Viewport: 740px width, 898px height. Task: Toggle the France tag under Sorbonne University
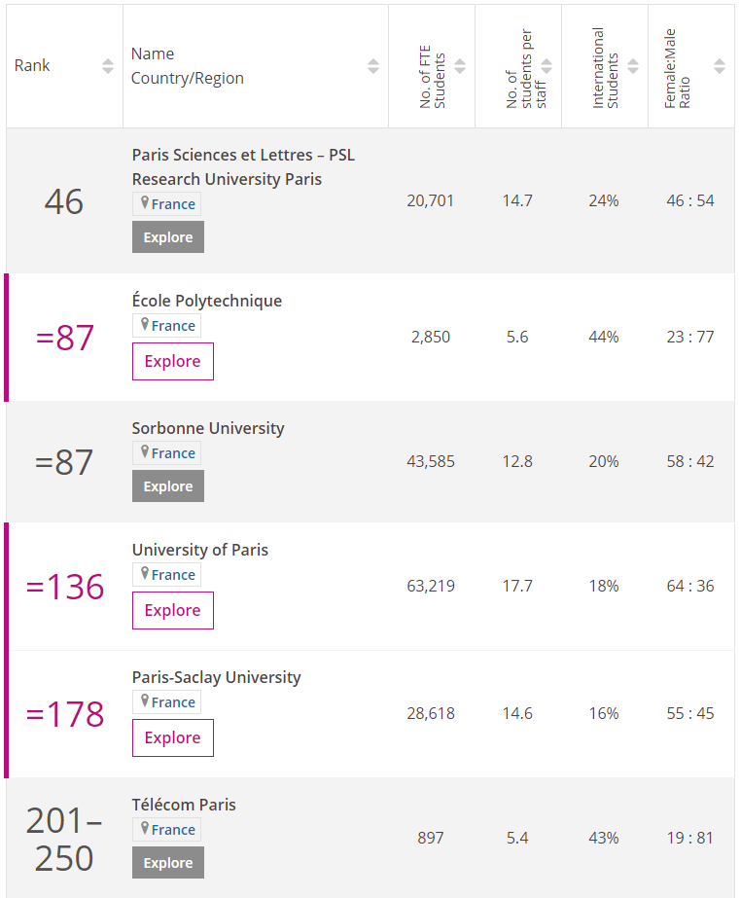pyautogui.click(x=165, y=452)
